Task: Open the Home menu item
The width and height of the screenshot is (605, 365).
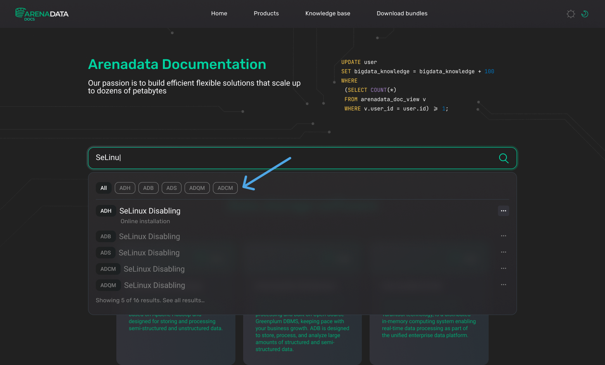Action: 219,14
